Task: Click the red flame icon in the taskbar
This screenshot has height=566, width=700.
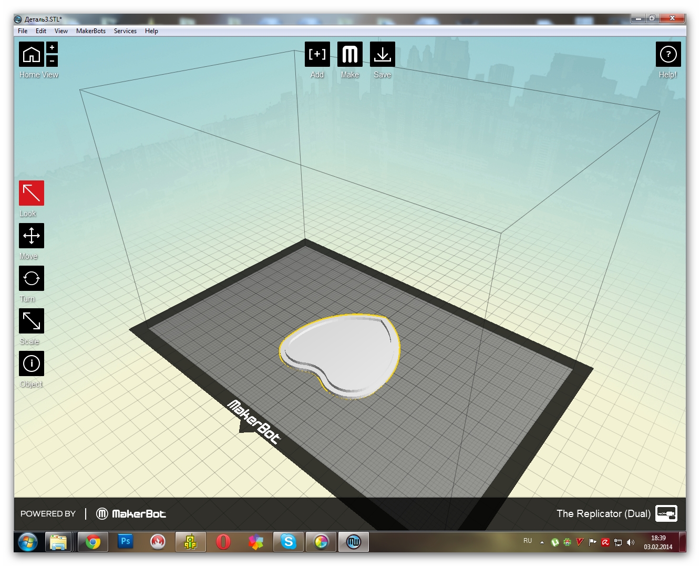Action: click(x=158, y=542)
